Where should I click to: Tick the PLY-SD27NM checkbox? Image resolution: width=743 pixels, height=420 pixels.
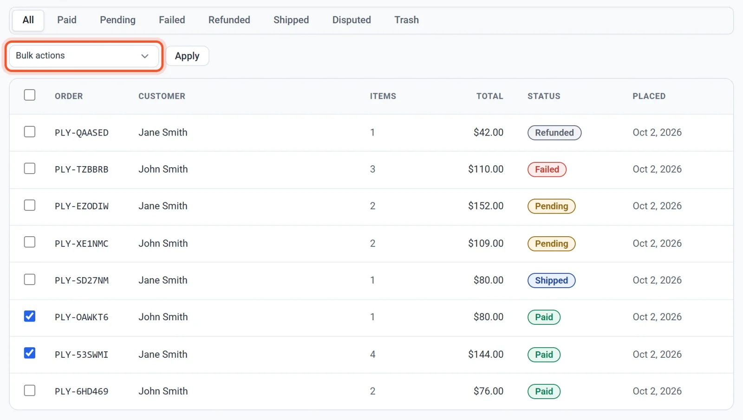(30, 279)
